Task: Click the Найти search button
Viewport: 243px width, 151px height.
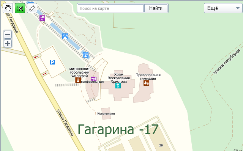Action: tap(156, 8)
